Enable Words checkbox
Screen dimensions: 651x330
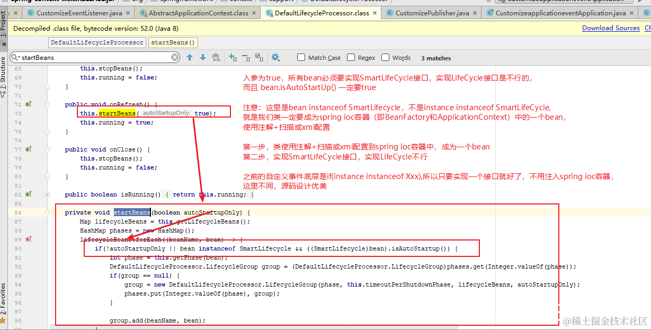coord(386,57)
